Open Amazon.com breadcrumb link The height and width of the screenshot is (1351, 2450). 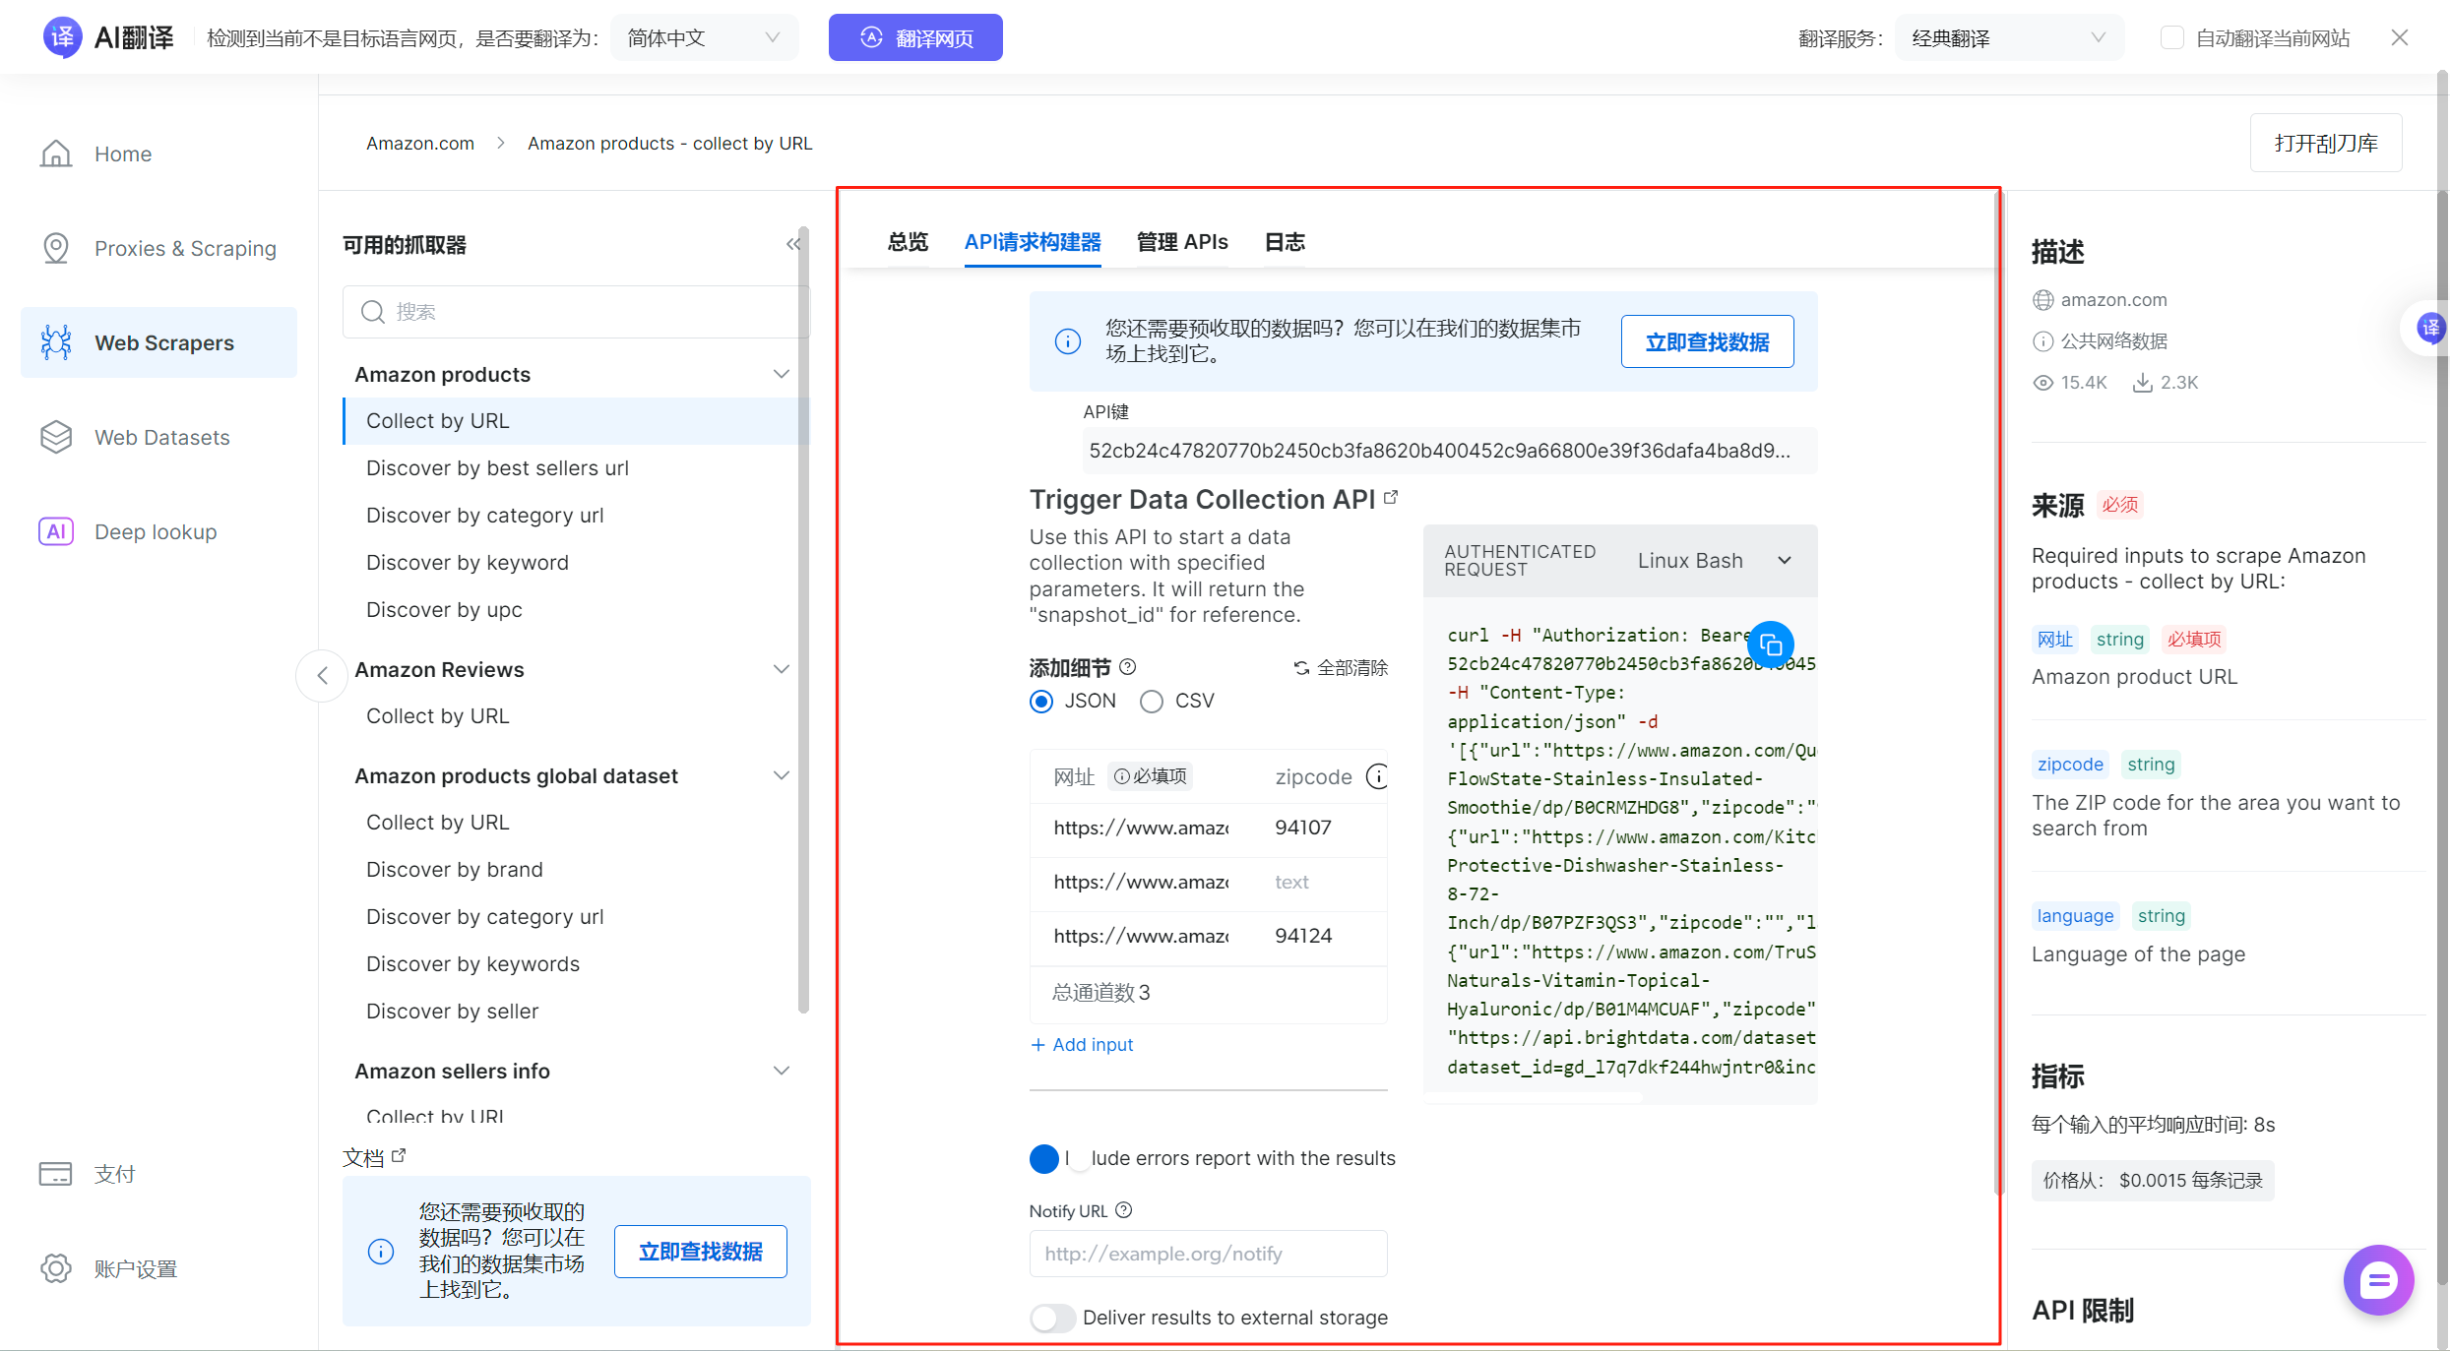pyautogui.click(x=420, y=144)
